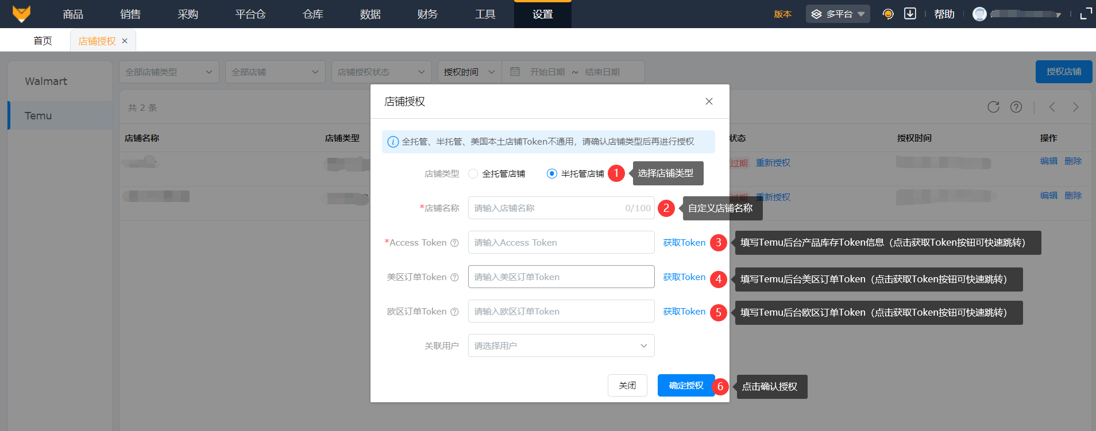Open the 财务 menu in top navigation
Viewport: 1096px width, 431px height.
[427, 14]
